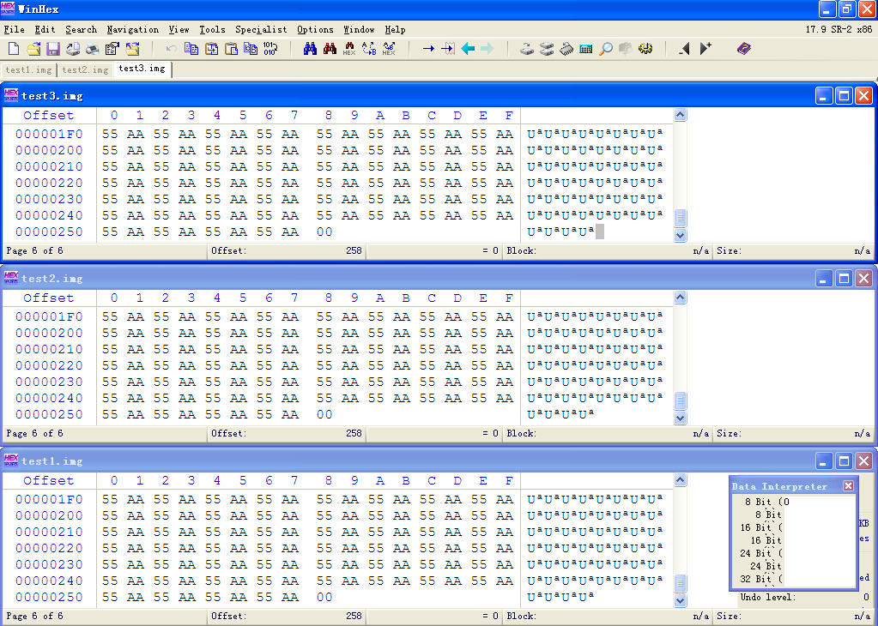Click the Copy Block icon with two sheets
The width and height of the screenshot is (878, 626).
tap(191, 49)
